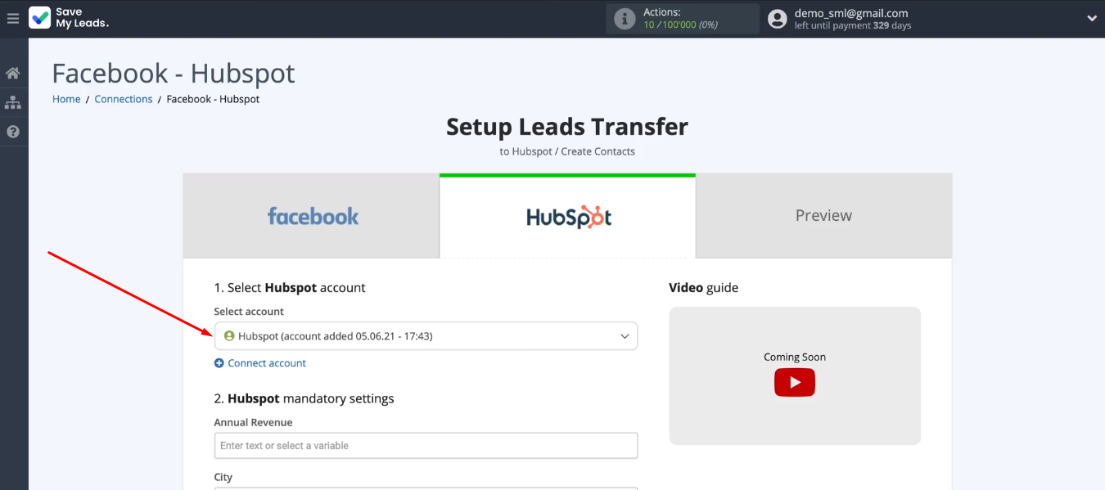Open the Select account dropdown

(426, 336)
